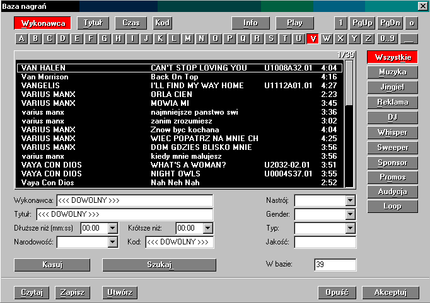This screenshot has width=430, height=303.
Task: Expand the Typ dropdown
Action: (350, 228)
